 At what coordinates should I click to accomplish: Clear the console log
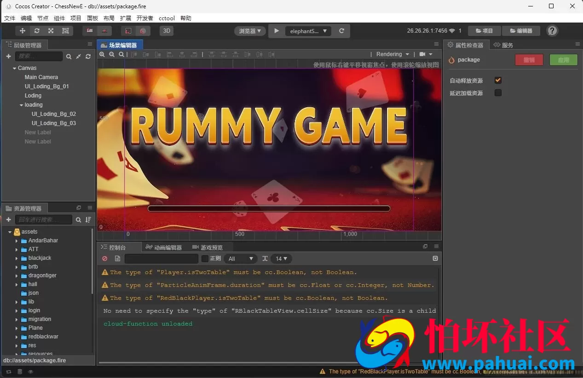pyautogui.click(x=105, y=259)
